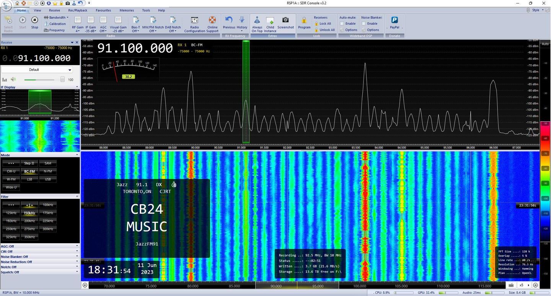Click Step button in Mode panel
The image size is (551, 296).
coord(29,163)
